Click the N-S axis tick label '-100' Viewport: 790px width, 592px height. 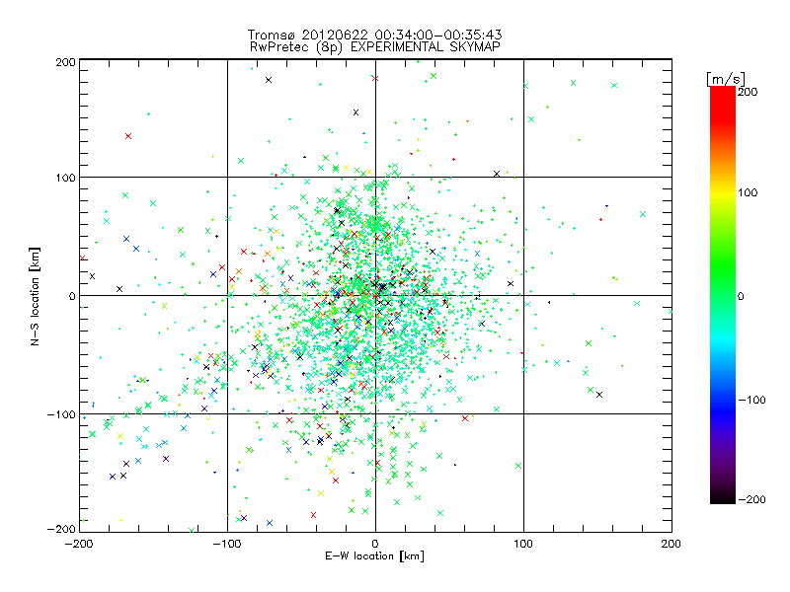(61, 414)
